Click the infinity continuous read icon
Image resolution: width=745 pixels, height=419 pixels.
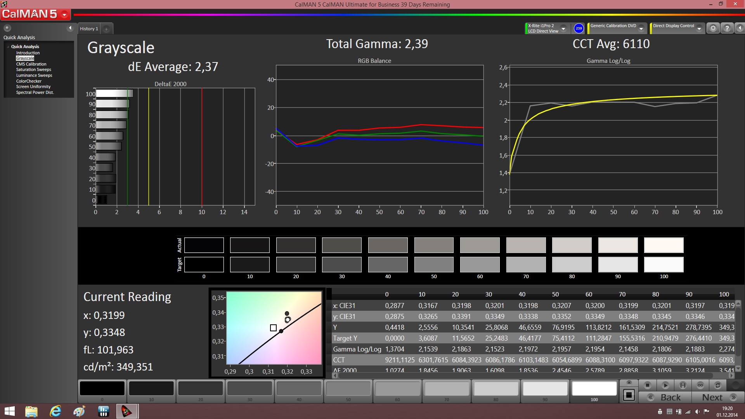coord(700,385)
